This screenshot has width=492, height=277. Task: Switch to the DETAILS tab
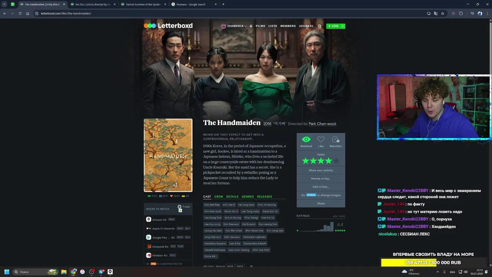click(x=232, y=197)
